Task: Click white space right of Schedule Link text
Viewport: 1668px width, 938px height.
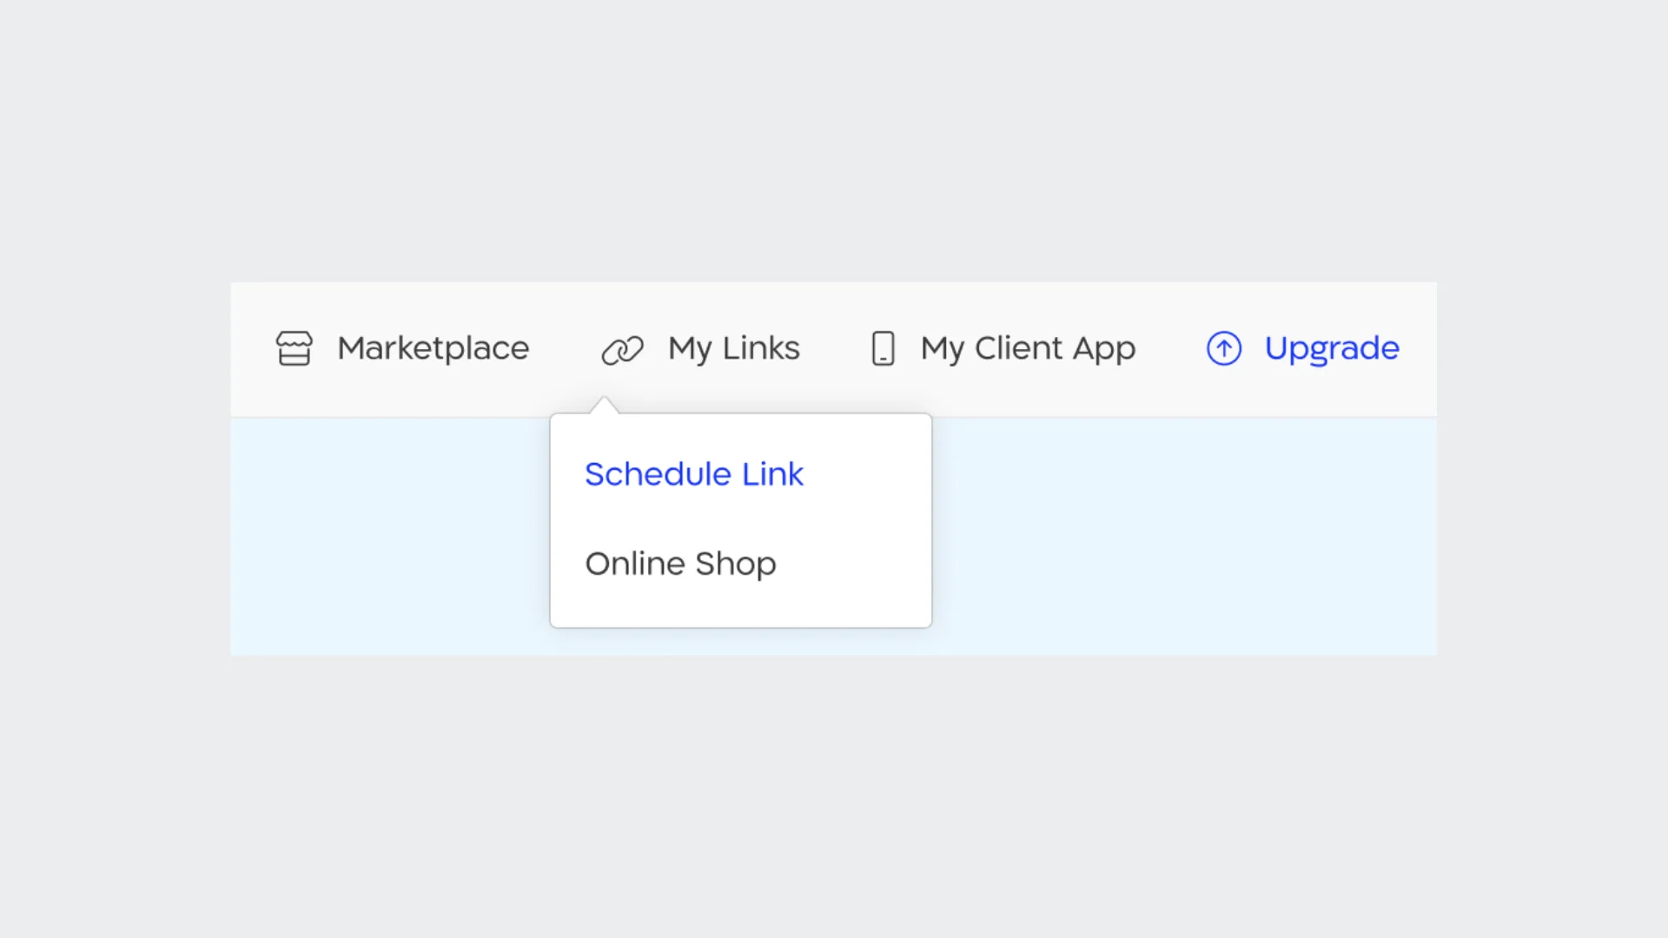Action: pos(869,474)
